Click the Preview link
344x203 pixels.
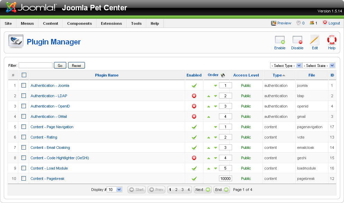[x=284, y=23]
